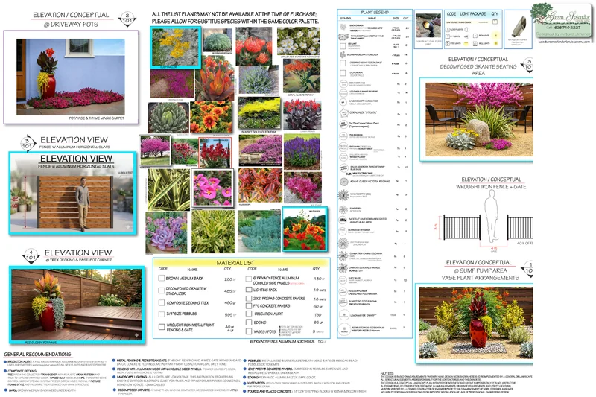Check the 3/4" Size Pebbles checkbox
This screenshot has width=596, height=397.
(x=161, y=314)
